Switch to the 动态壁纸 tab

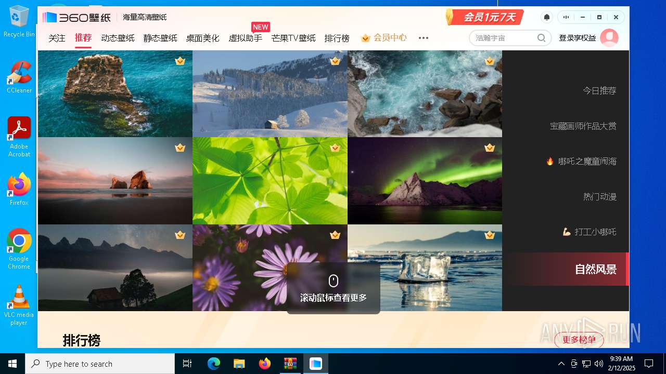pyautogui.click(x=118, y=38)
